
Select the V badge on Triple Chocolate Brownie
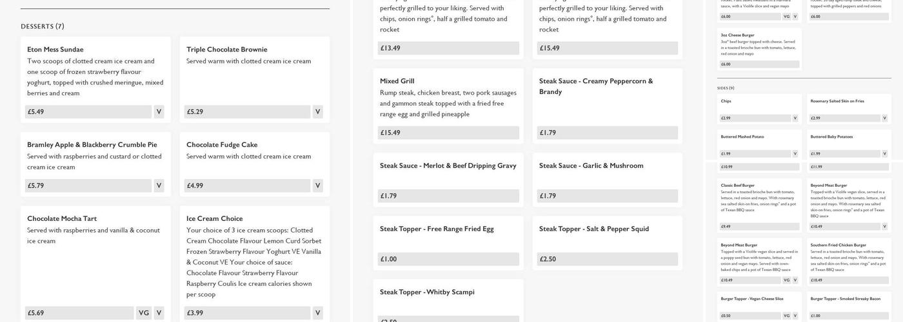317,112
